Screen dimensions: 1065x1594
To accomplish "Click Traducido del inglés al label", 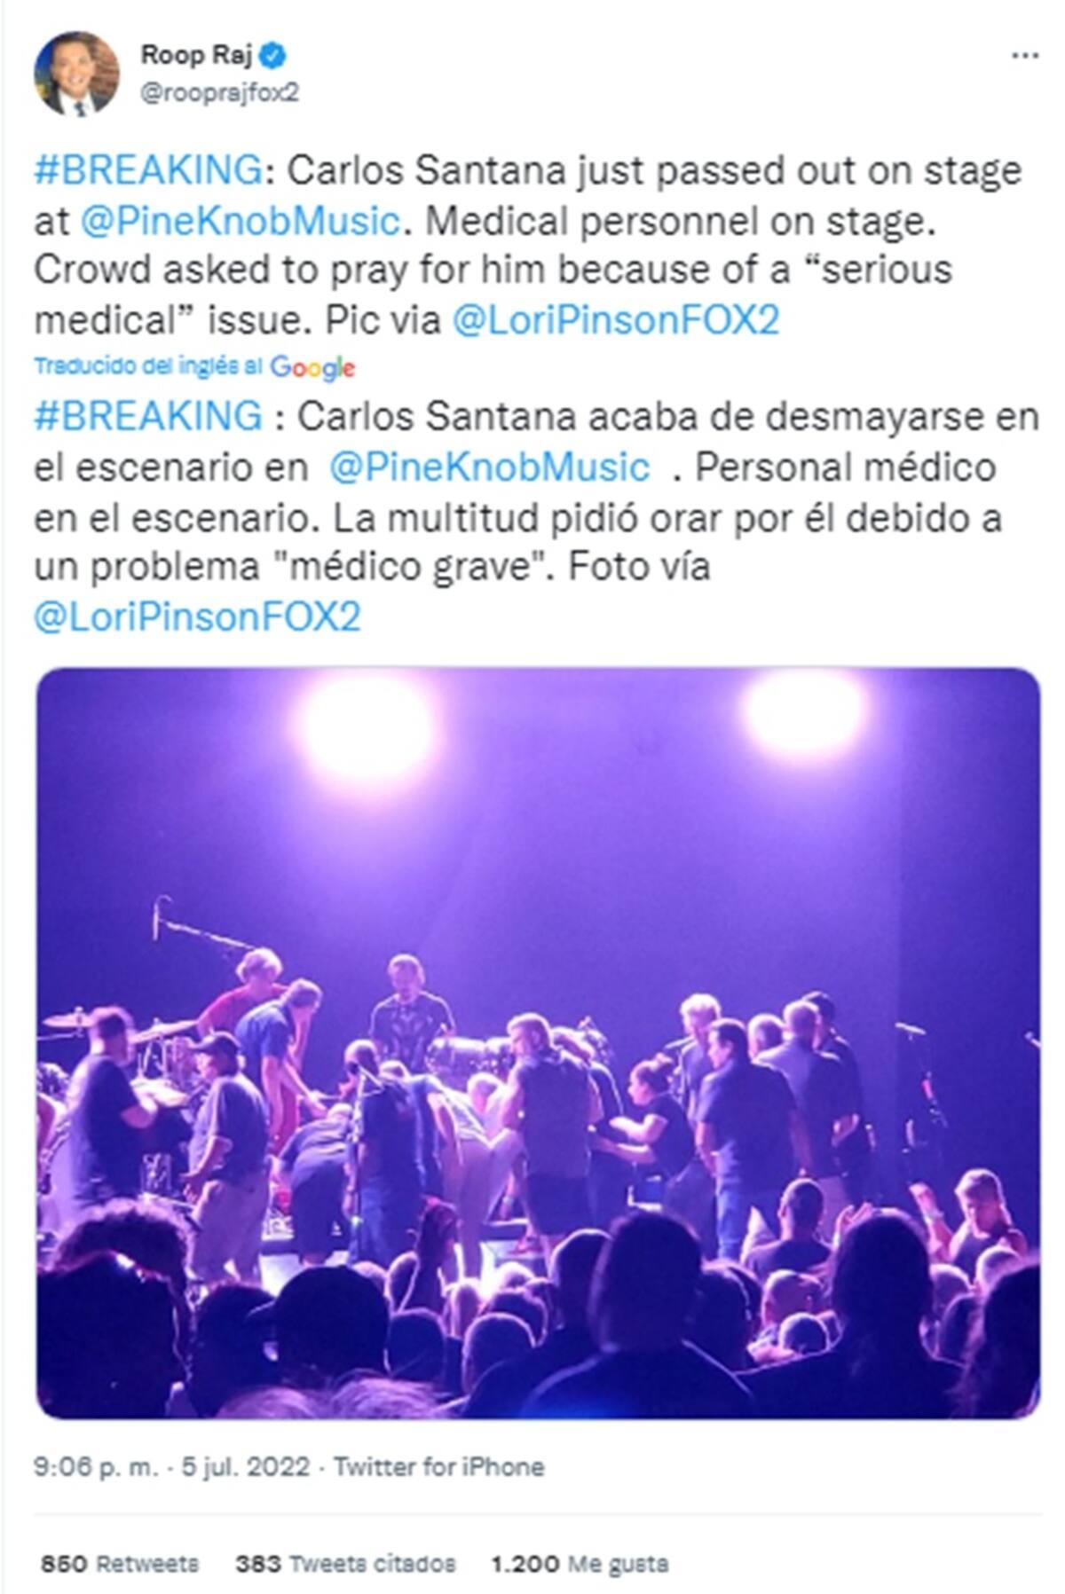I will pos(149,366).
